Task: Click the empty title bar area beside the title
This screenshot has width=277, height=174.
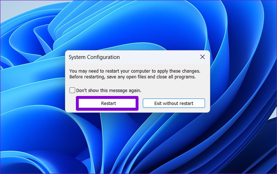Action: click(x=158, y=57)
